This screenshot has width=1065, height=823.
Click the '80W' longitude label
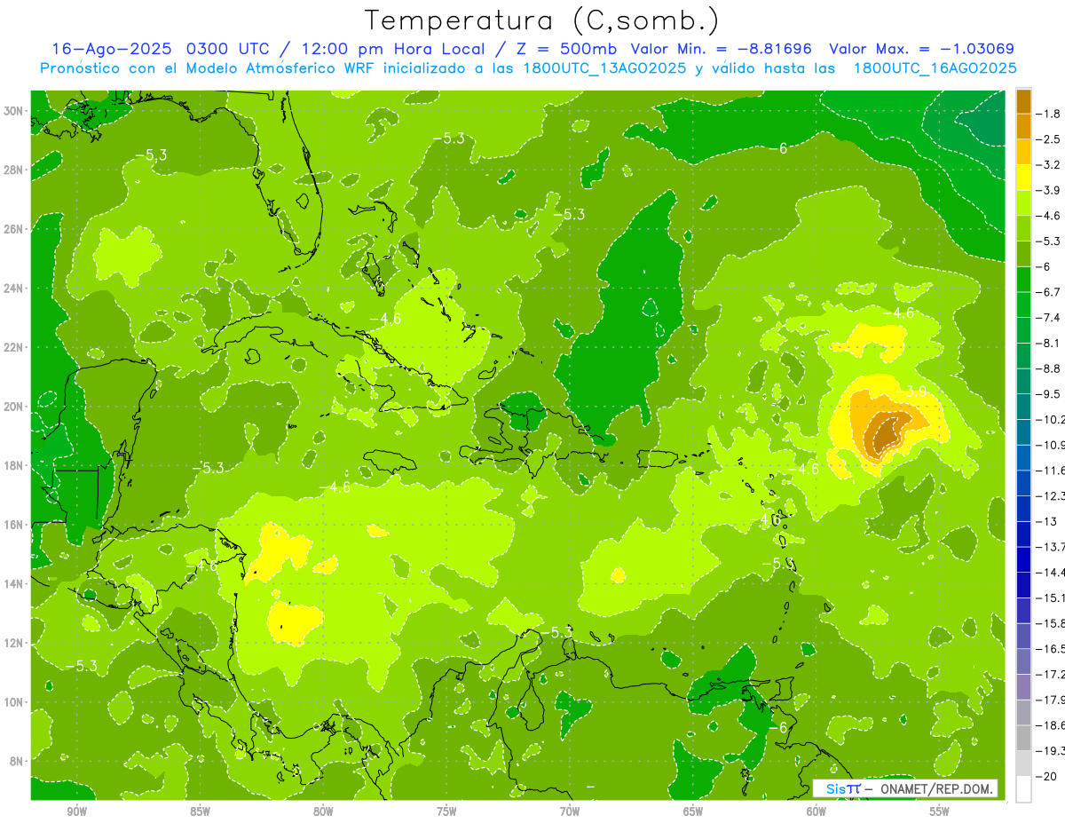click(x=323, y=811)
